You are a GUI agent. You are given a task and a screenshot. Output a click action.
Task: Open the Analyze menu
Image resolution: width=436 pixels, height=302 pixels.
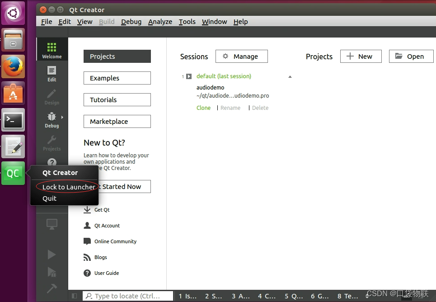[x=160, y=21]
